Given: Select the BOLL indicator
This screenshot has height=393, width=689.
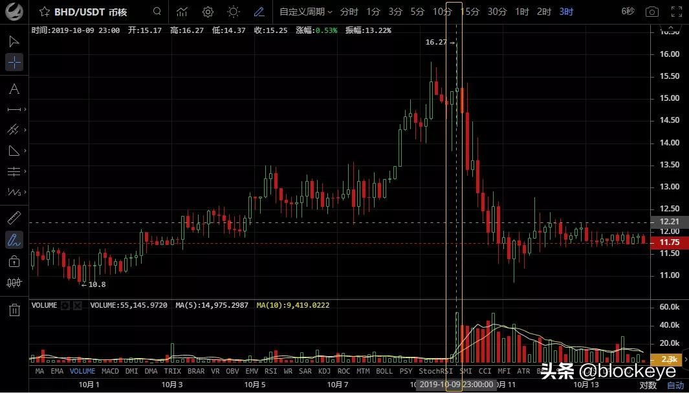Looking at the screenshot, I should coord(384,371).
